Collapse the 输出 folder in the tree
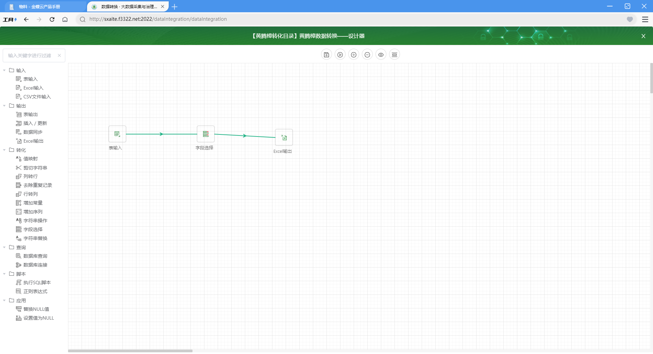Image resolution: width=653 pixels, height=354 pixels. click(4, 106)
